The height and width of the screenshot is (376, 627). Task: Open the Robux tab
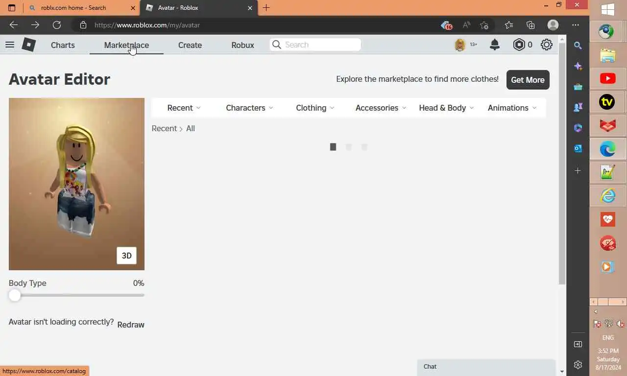242,45
